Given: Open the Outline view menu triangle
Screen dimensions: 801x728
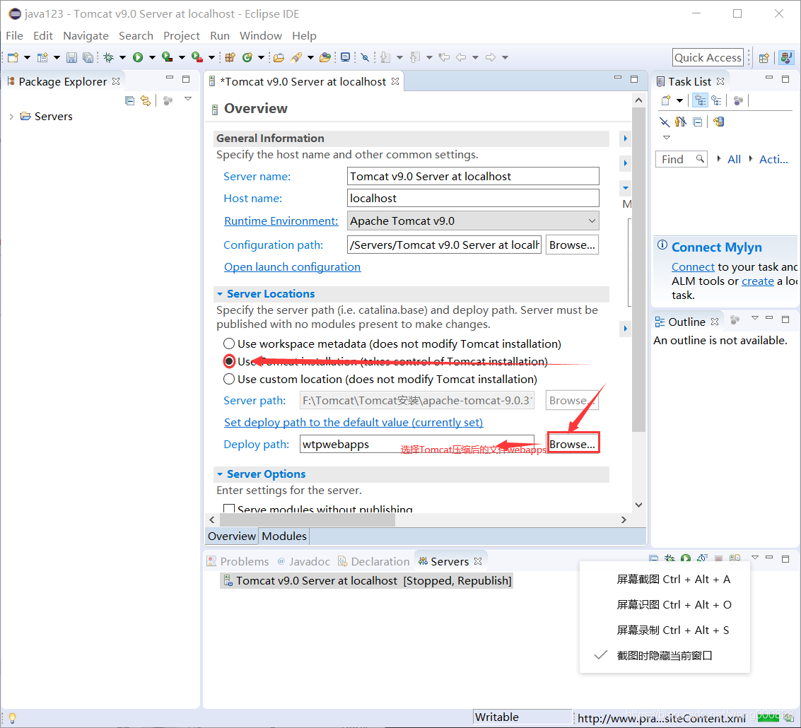Looking at the screenshot, I should (754, 318).
